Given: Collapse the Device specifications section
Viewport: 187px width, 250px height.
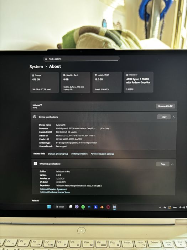Looking at the screenshot, I should coord(174,117).
